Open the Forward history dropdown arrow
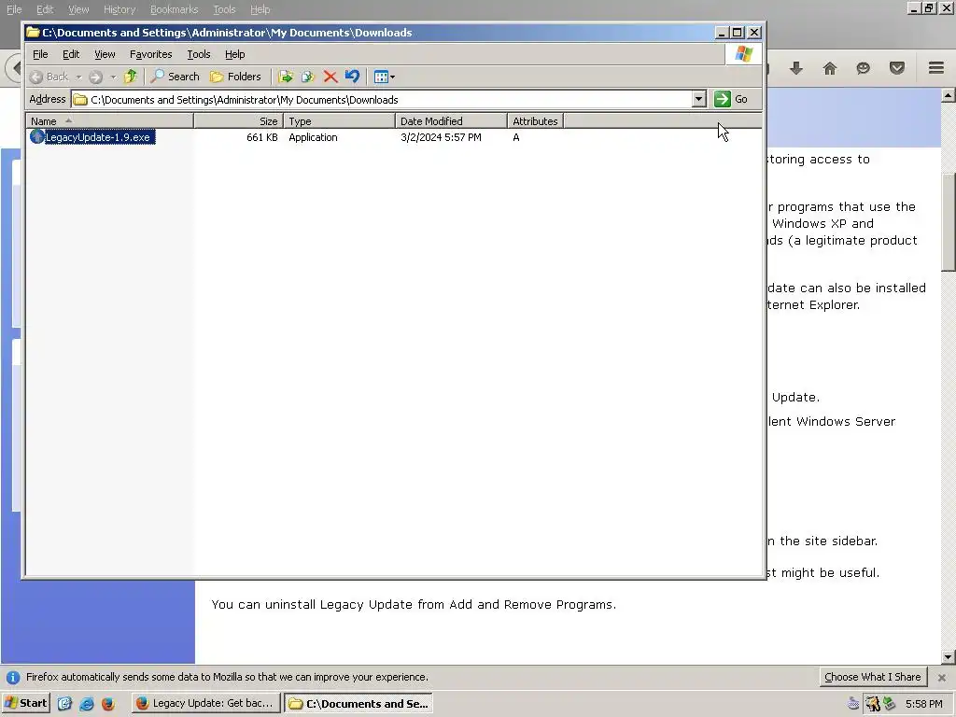This screenshot has width=956, height=717. pos(113,77)
